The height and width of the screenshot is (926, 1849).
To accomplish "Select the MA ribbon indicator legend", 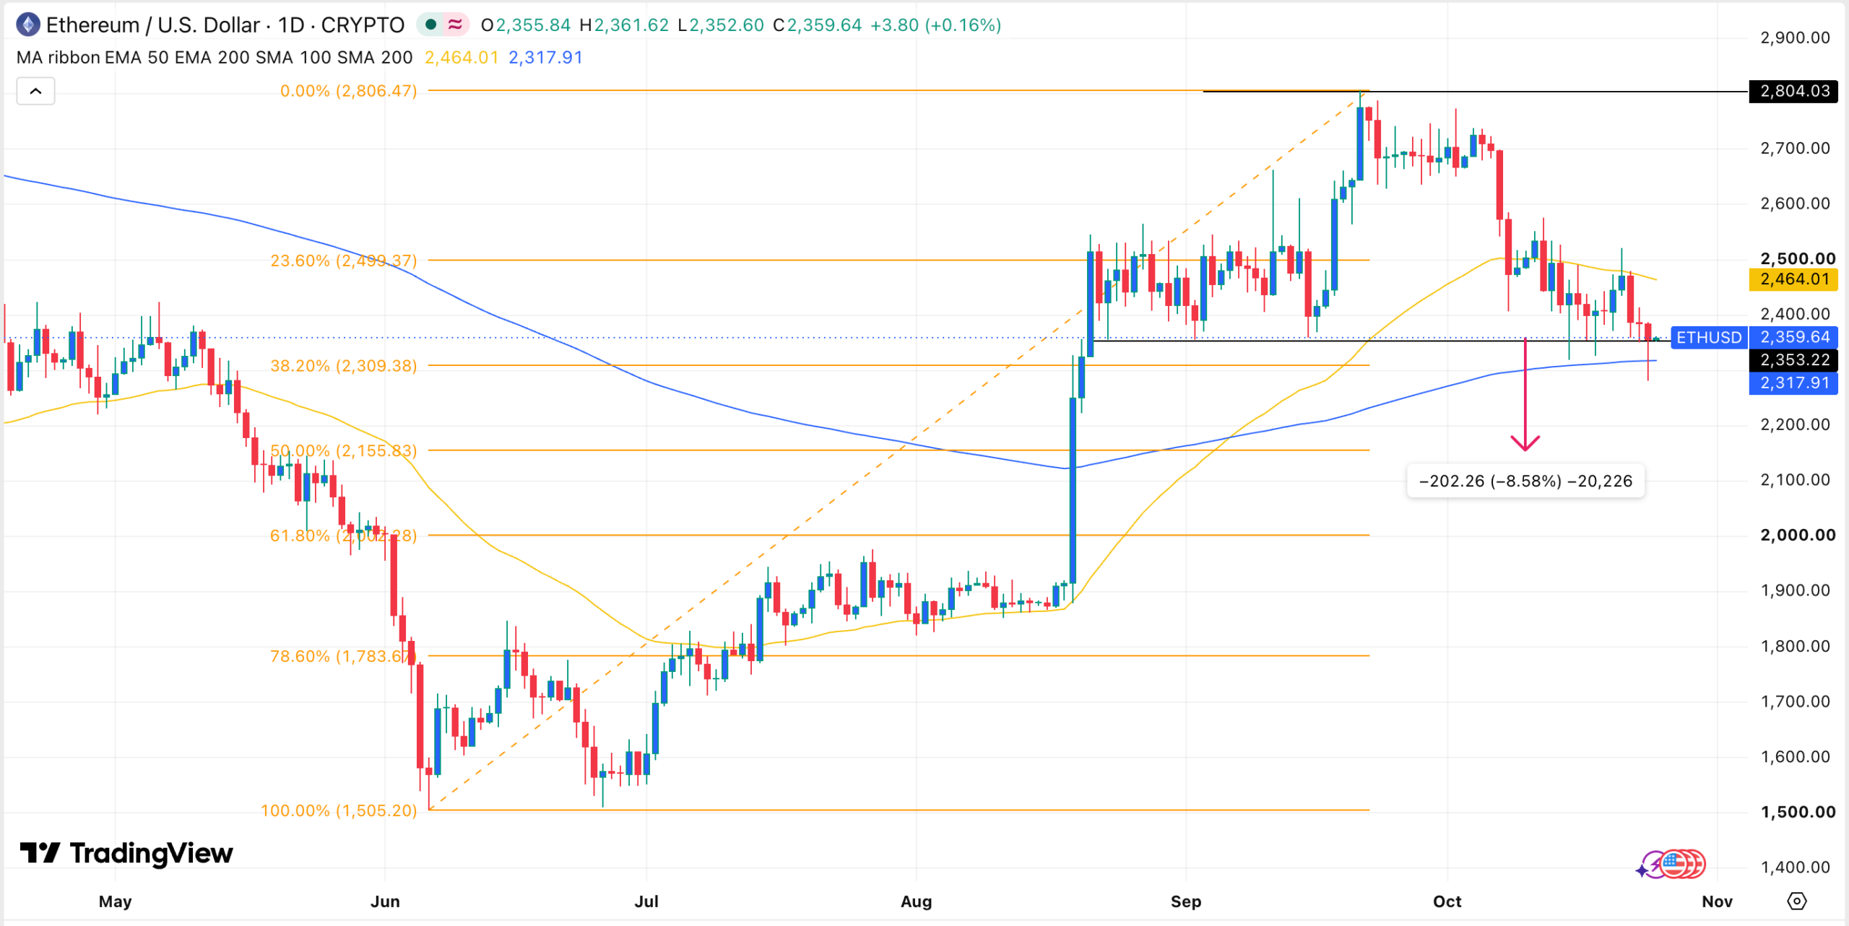I will pos(215,58).
